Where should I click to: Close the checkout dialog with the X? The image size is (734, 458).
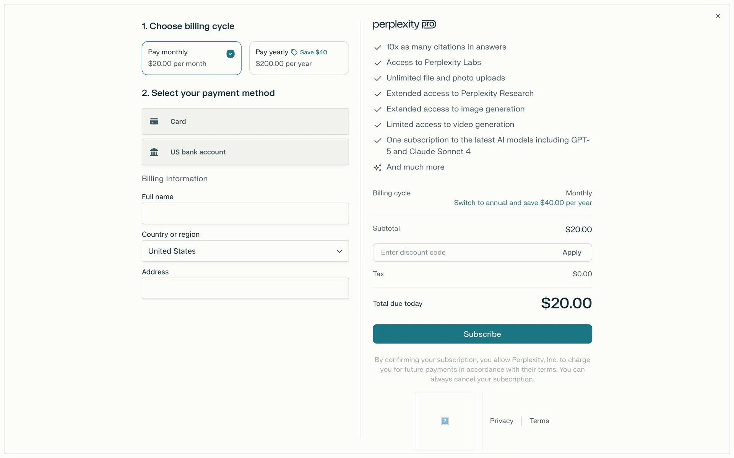718,16
